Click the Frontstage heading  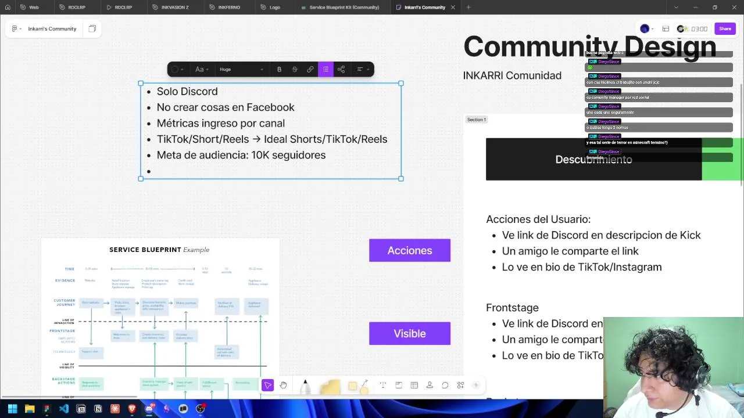tap(512, 308)
